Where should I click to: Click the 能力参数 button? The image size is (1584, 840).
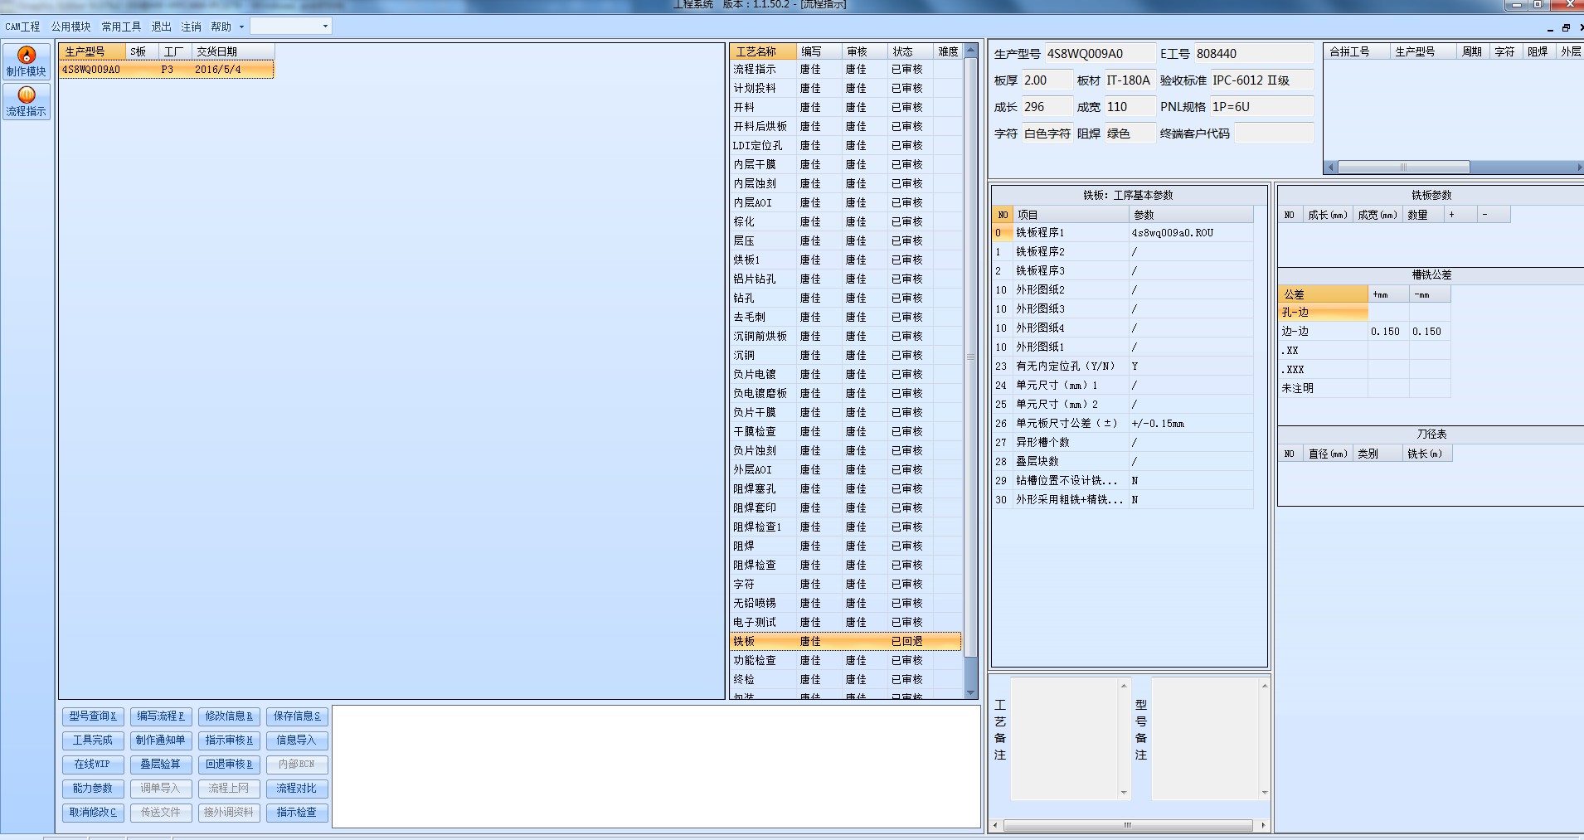click(93, 789)
